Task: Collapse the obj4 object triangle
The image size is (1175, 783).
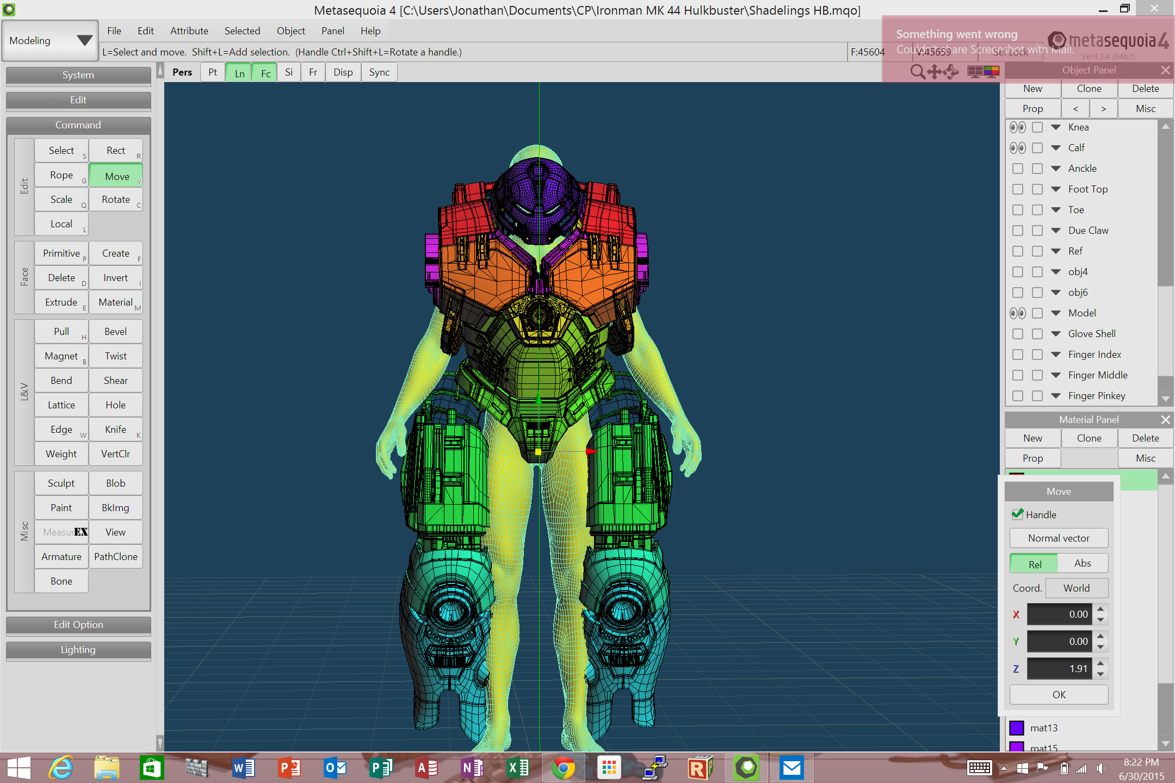Action: coord(1056,272)
